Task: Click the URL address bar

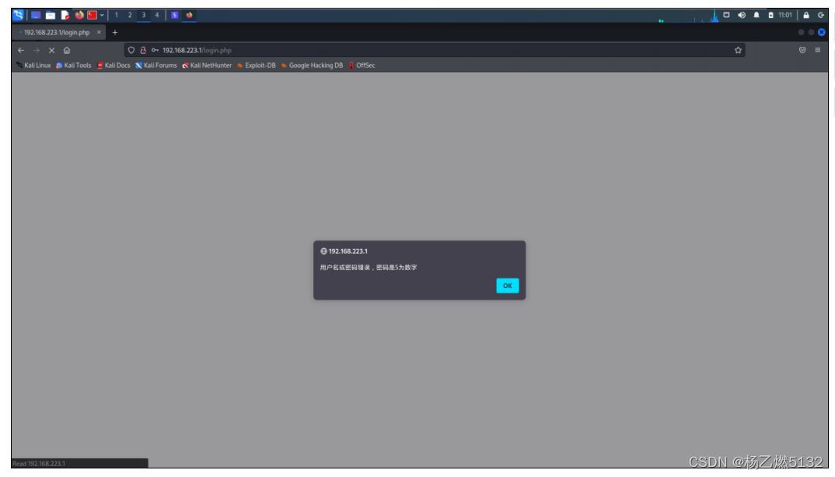Action: pyautogui.click(x=428, y=51)
